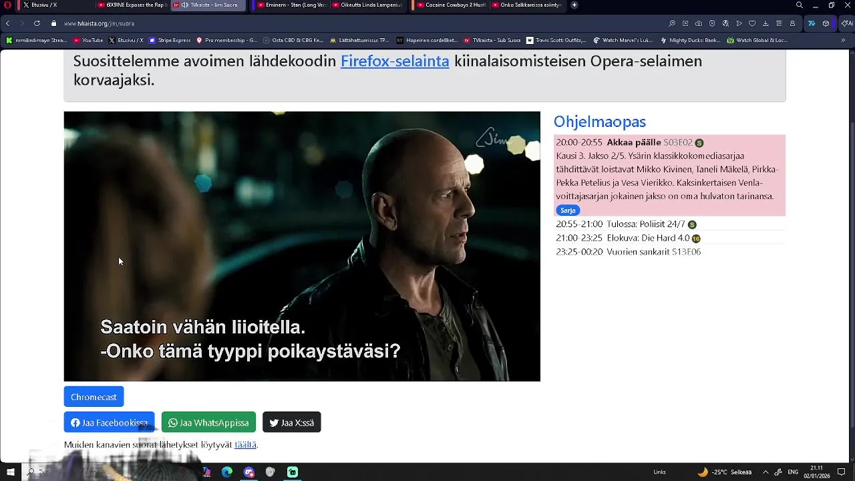Go back to previous page

pos(7,23)
